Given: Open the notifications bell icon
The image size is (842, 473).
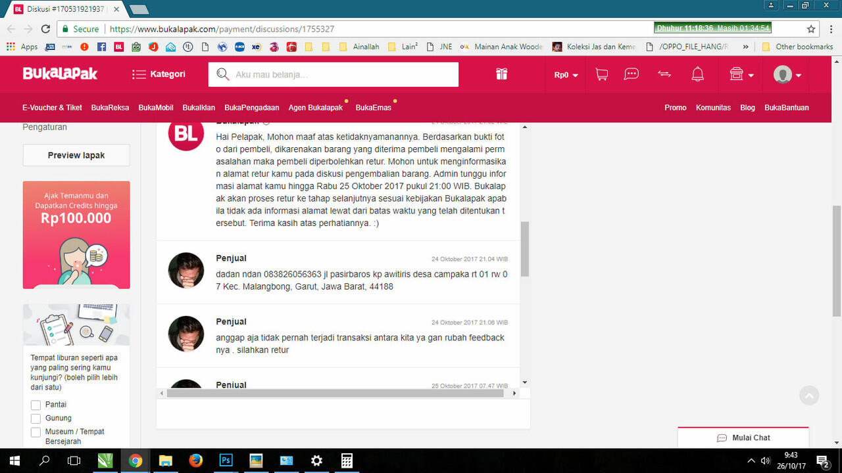Looking at the screenshot, I should coord(698,74).
